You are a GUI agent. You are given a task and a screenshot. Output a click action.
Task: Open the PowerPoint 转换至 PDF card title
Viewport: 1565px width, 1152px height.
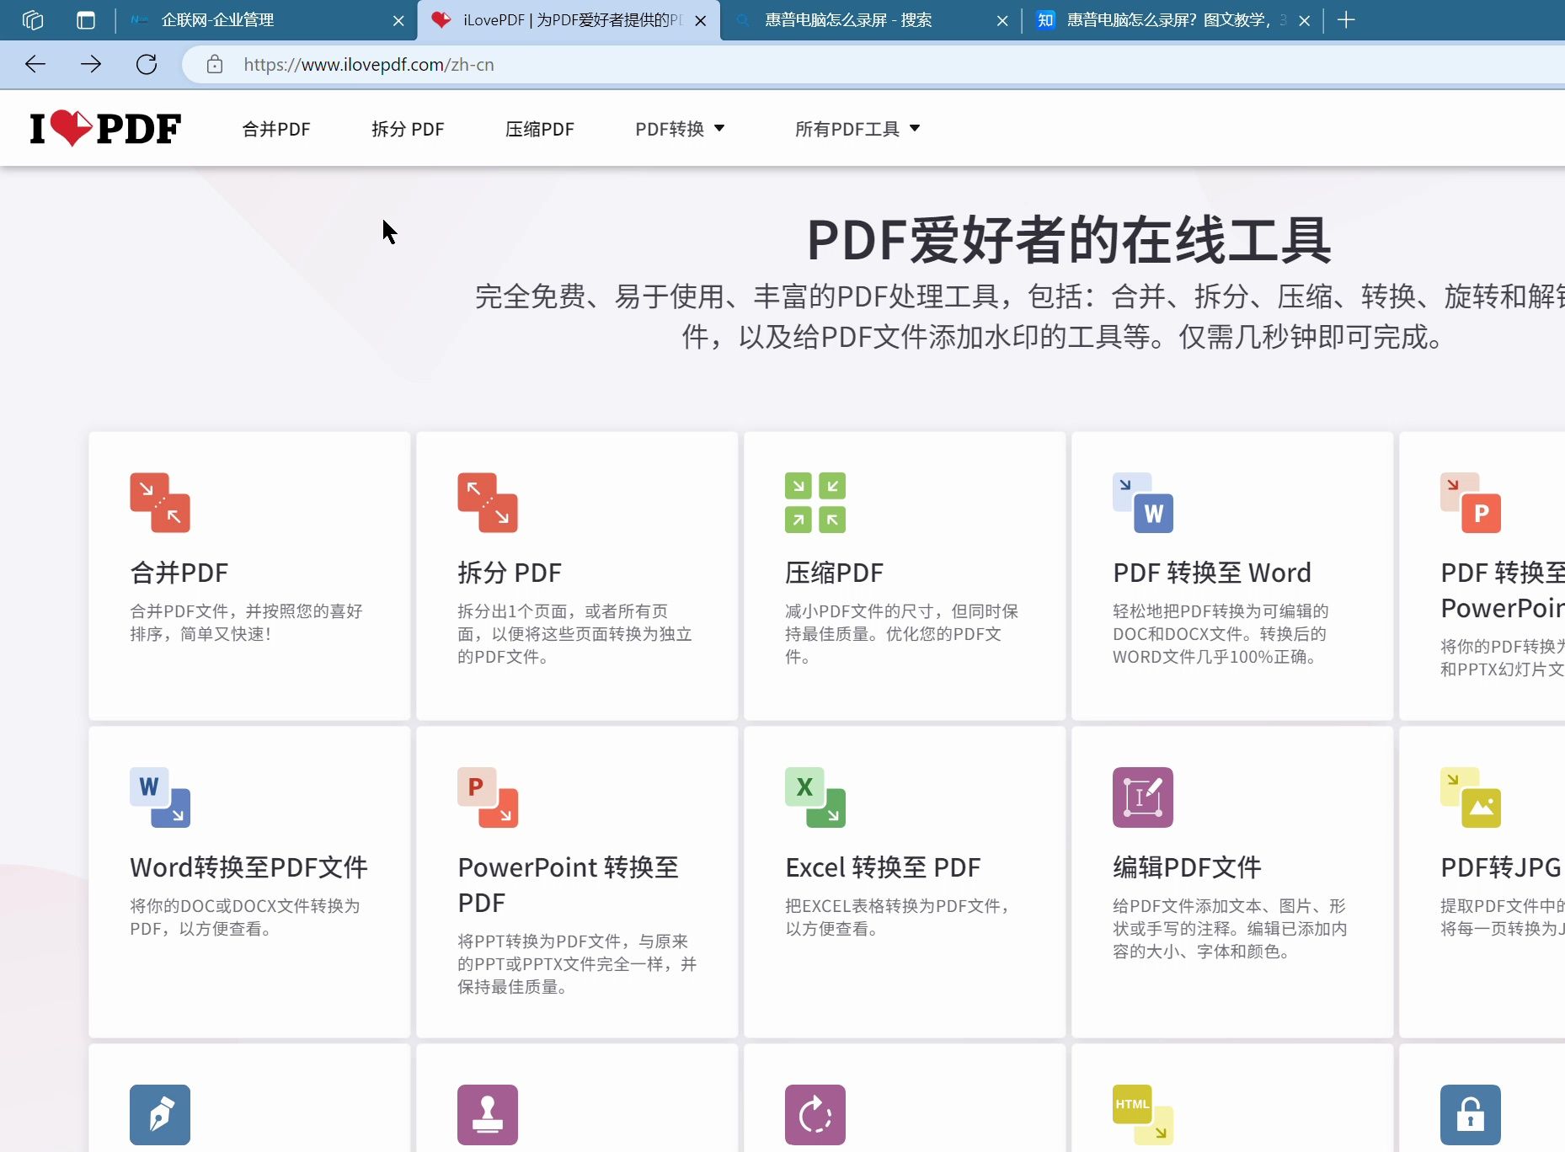point(568,885)
